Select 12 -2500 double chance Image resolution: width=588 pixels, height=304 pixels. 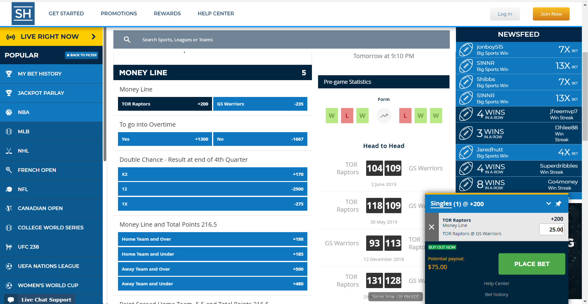(x=213, y=189)
